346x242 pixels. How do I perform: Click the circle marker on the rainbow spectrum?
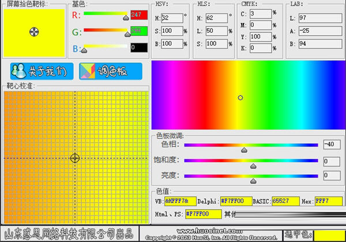[240, 98]
